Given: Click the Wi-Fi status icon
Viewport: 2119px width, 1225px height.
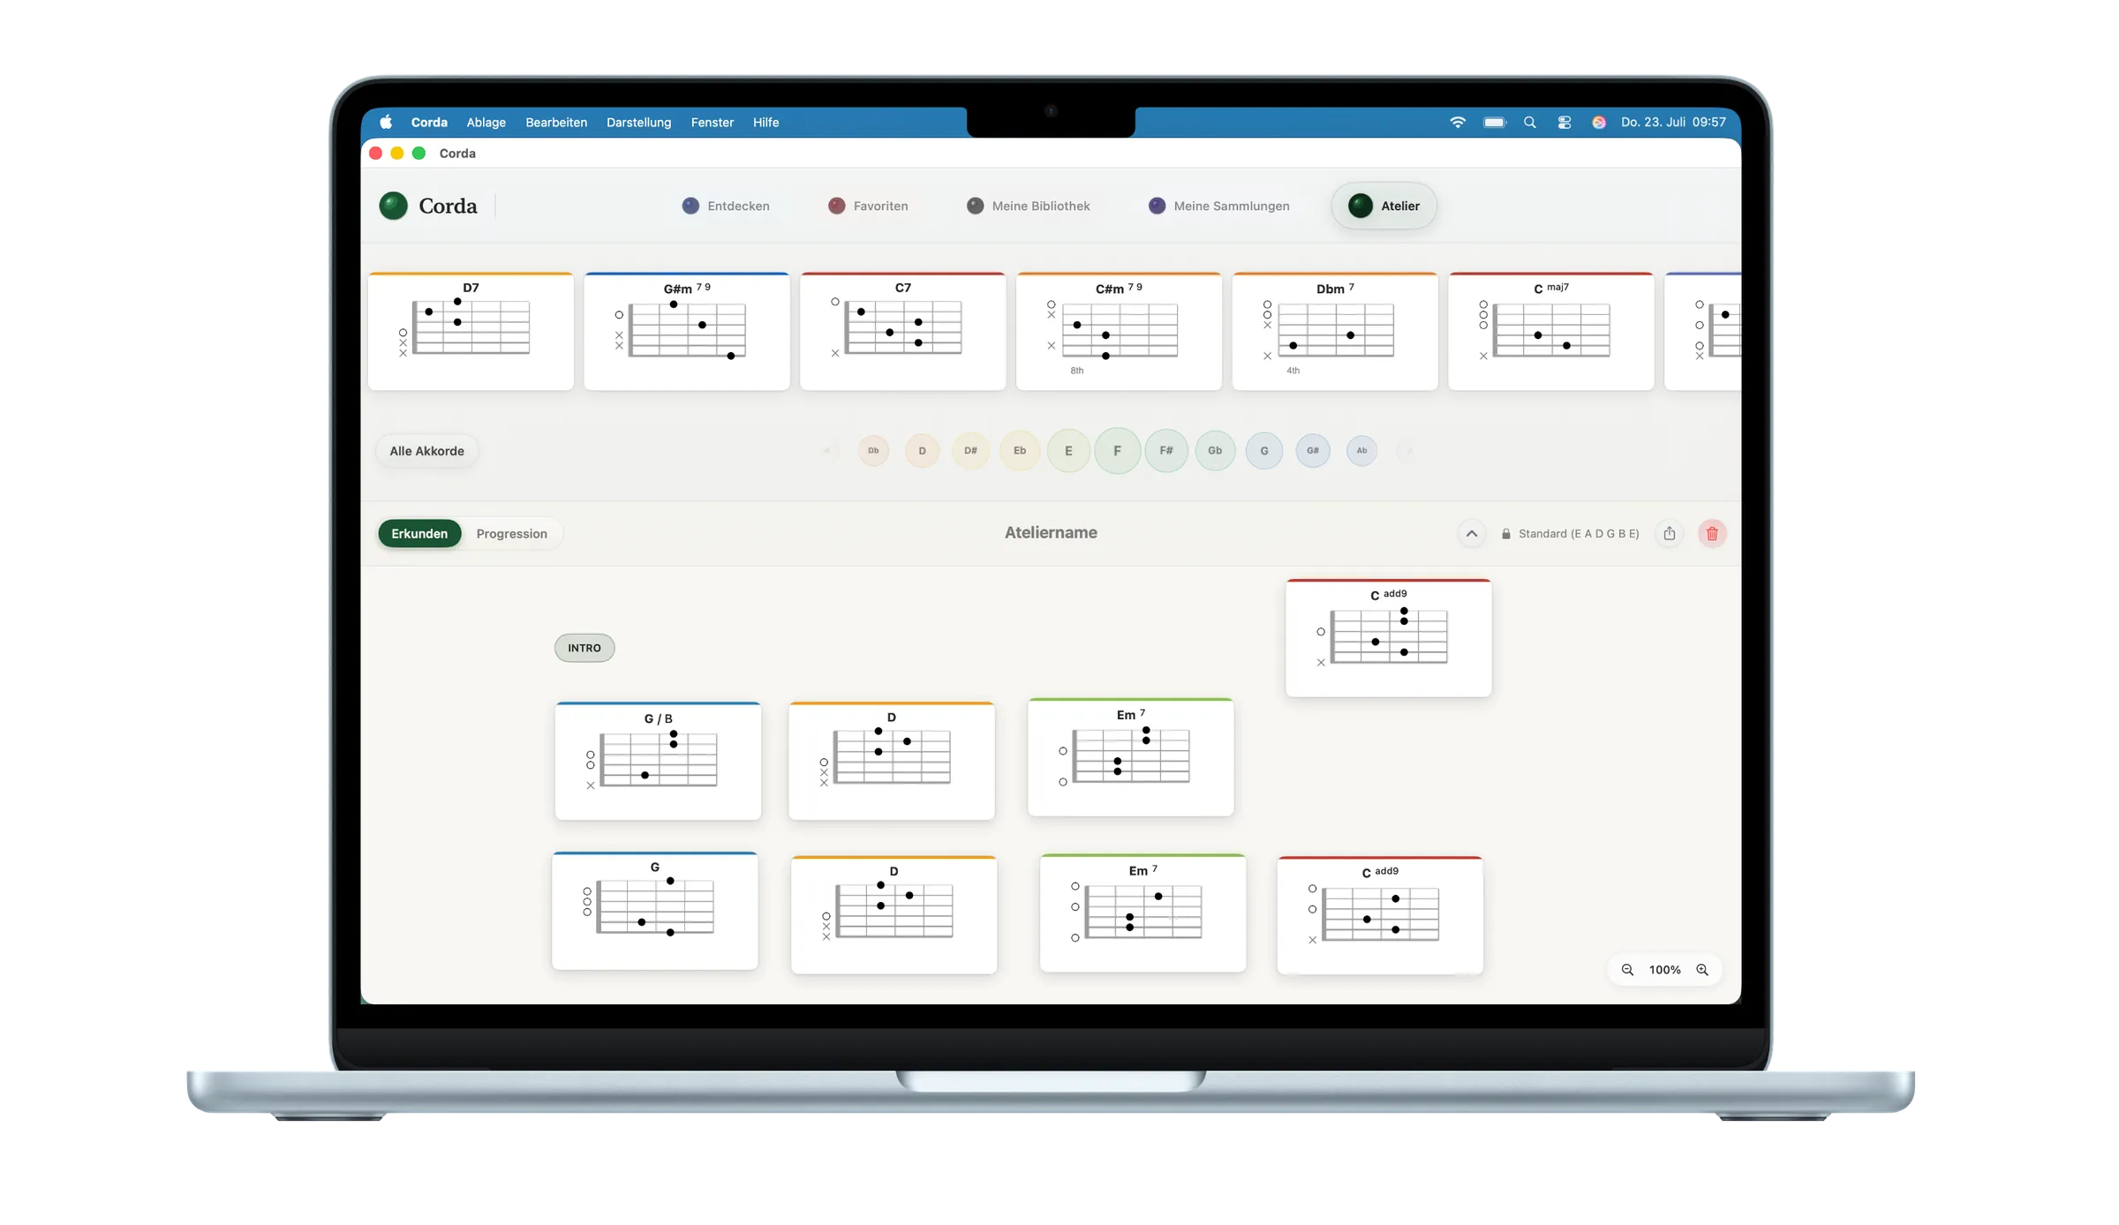Looking at the screenshot, I should pos(1458,123).
